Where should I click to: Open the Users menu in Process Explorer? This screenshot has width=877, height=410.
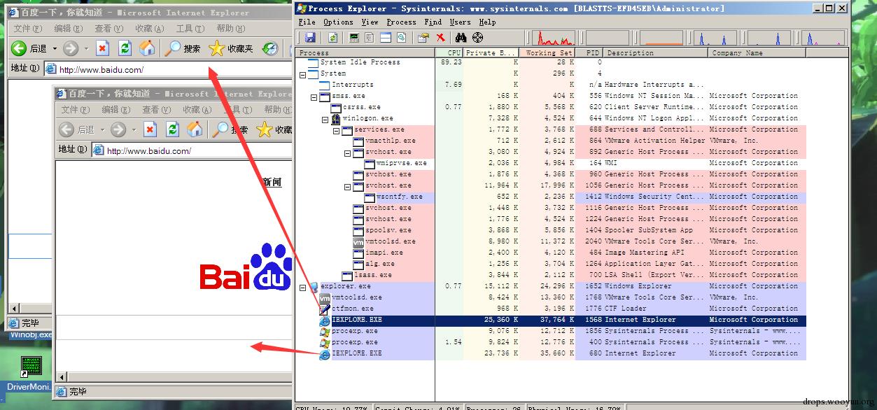(460, 22)
